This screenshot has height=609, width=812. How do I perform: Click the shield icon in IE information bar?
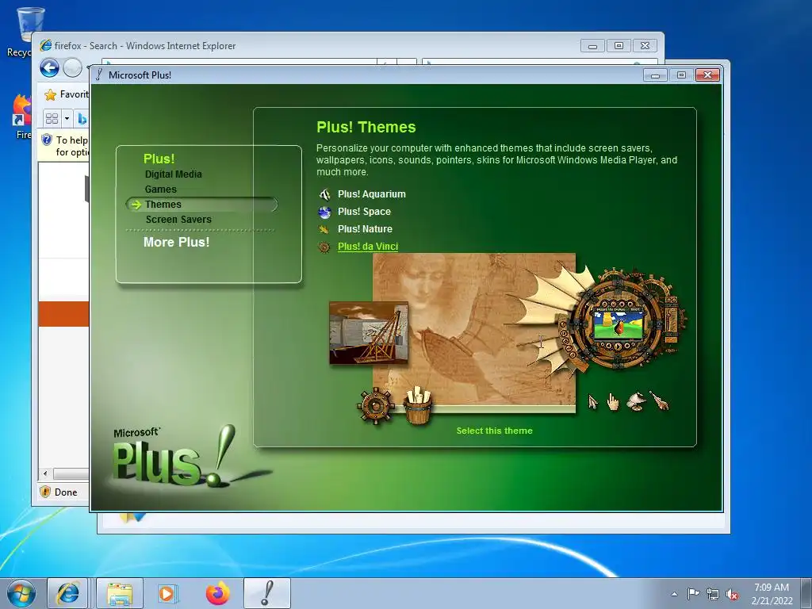(47, 140)
